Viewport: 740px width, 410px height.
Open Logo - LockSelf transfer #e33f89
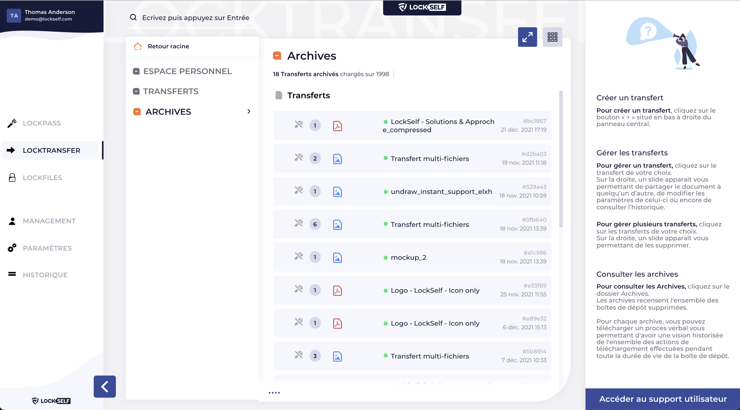[412, 290]
